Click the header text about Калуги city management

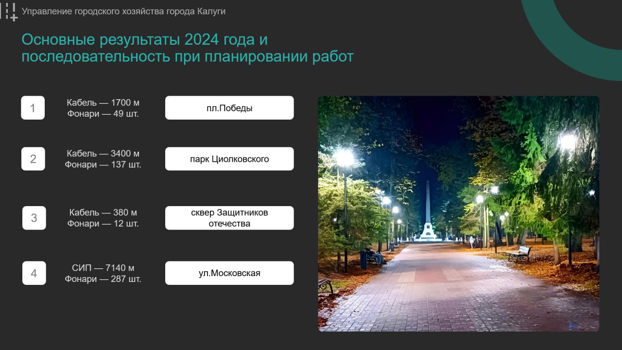pos(123,11)
